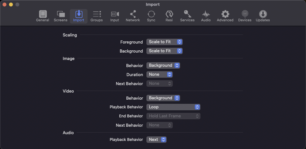This screenshot has width=306, height=149.
Task: Open the Groups preferences icon
Action: (97, 16)
